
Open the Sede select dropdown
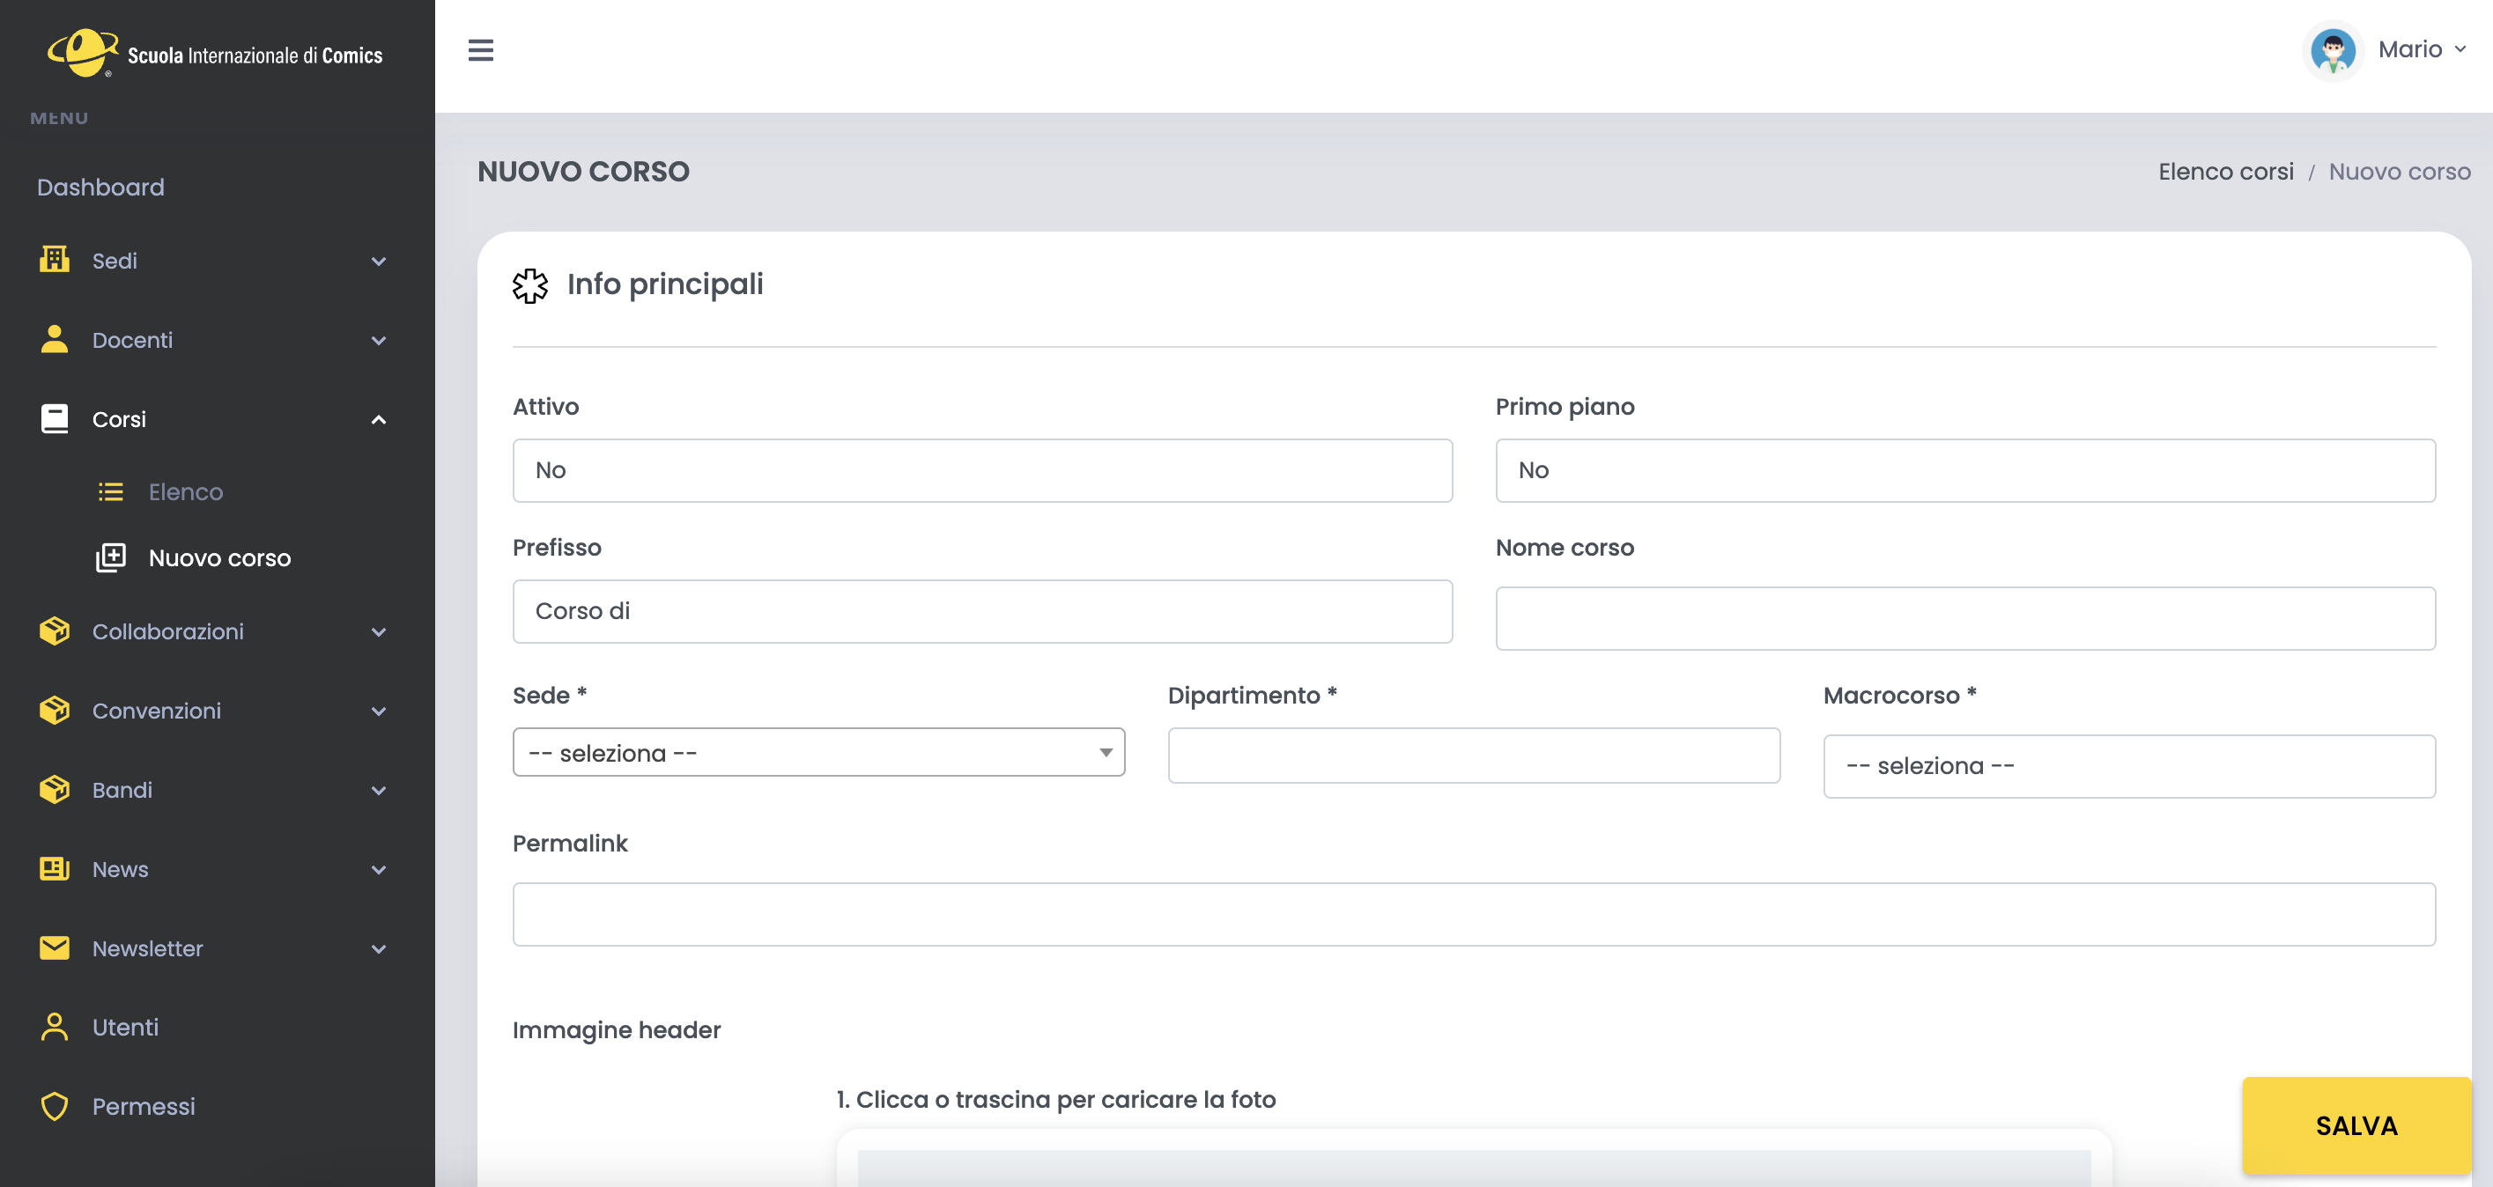818,752
